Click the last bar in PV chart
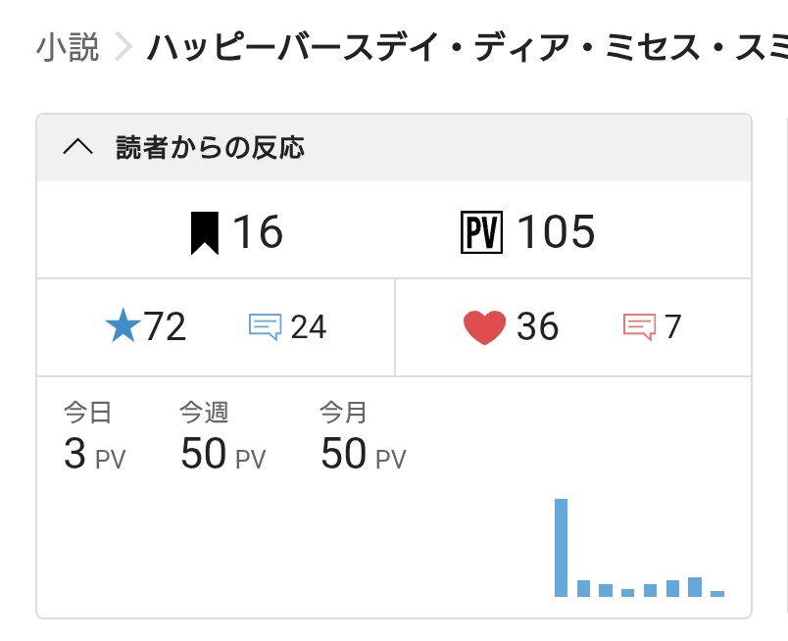 717,593
